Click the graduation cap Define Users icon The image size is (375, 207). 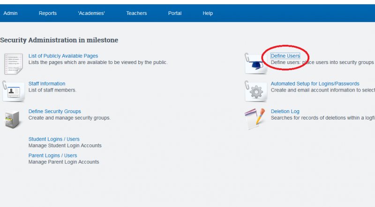click(x=255, y=64)
